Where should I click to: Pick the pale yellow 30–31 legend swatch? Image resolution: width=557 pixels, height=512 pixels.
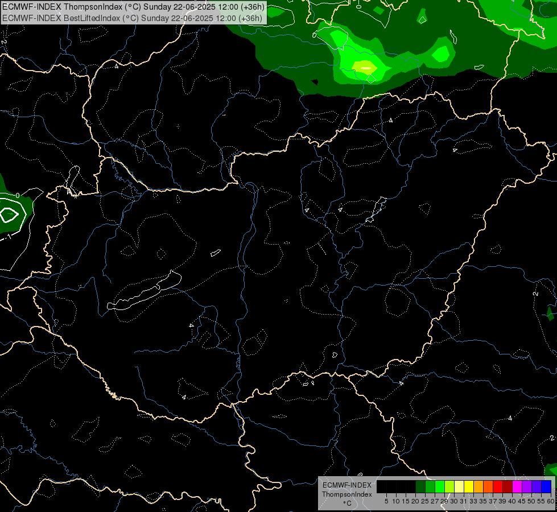click(x=459, y=486)
